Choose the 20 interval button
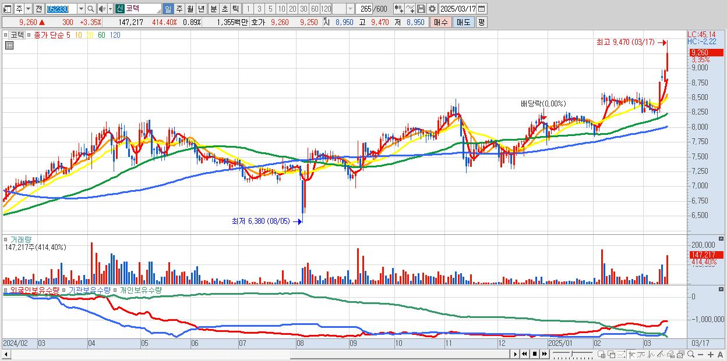 [x=292, y=9]
